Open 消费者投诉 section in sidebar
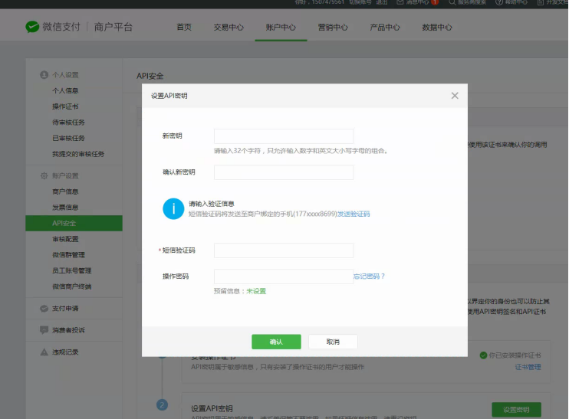 pos(68,330)
